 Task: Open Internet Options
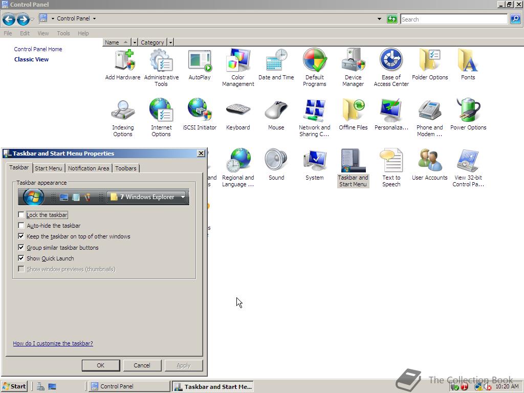tap(161, 118)
